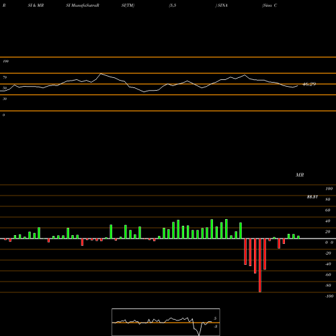Click the MR axis label 80
The height and width of the screenshot is (336, 336).
point(328,200)
